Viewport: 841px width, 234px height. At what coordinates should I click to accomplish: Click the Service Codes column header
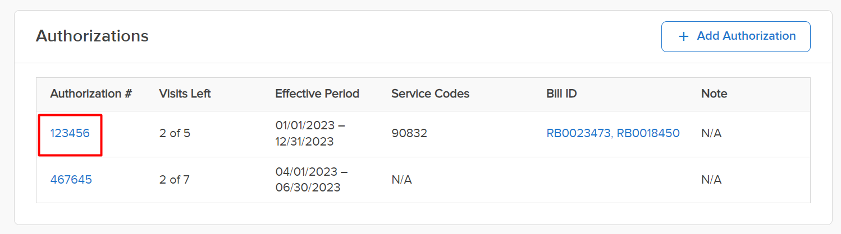[x=430, y=94]
